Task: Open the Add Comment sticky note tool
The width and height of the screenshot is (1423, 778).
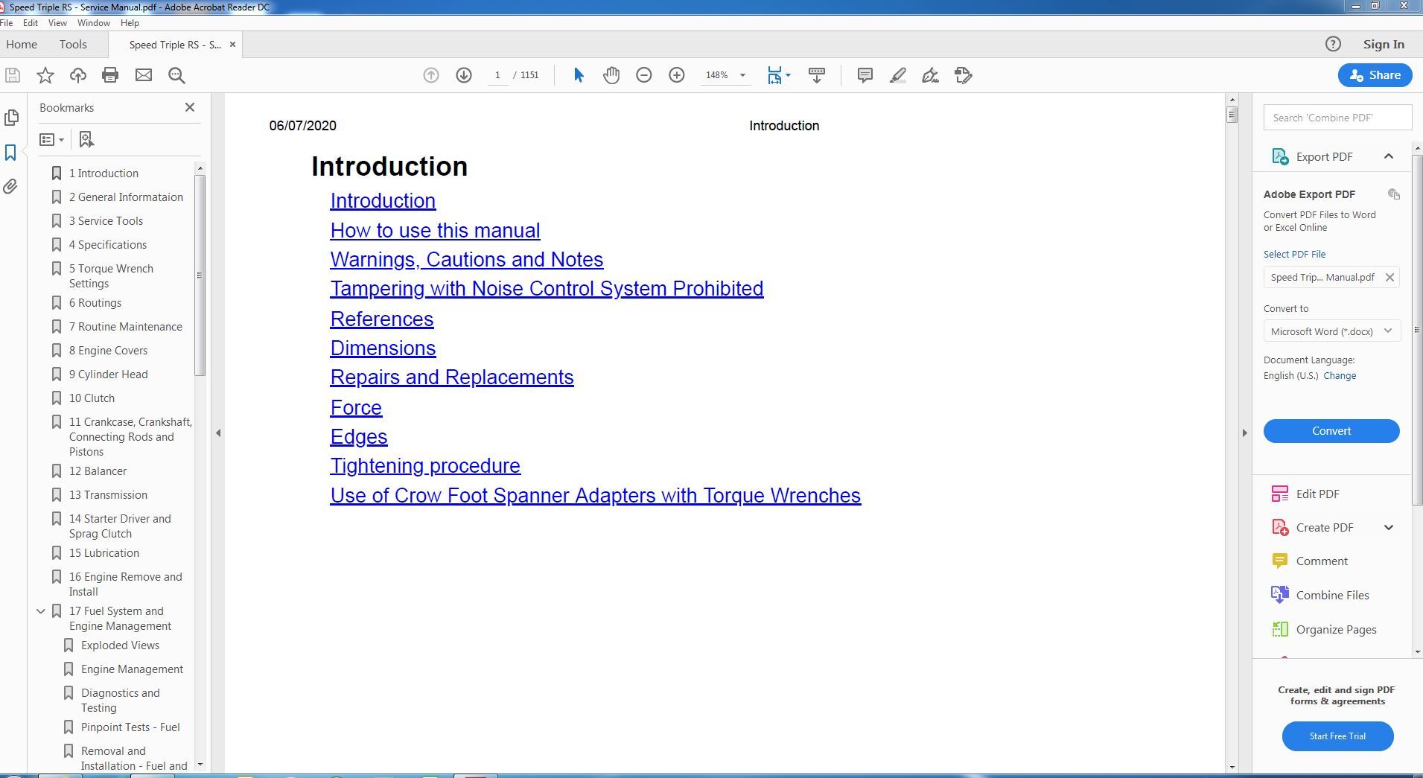Action: click(x=865, y=75)
